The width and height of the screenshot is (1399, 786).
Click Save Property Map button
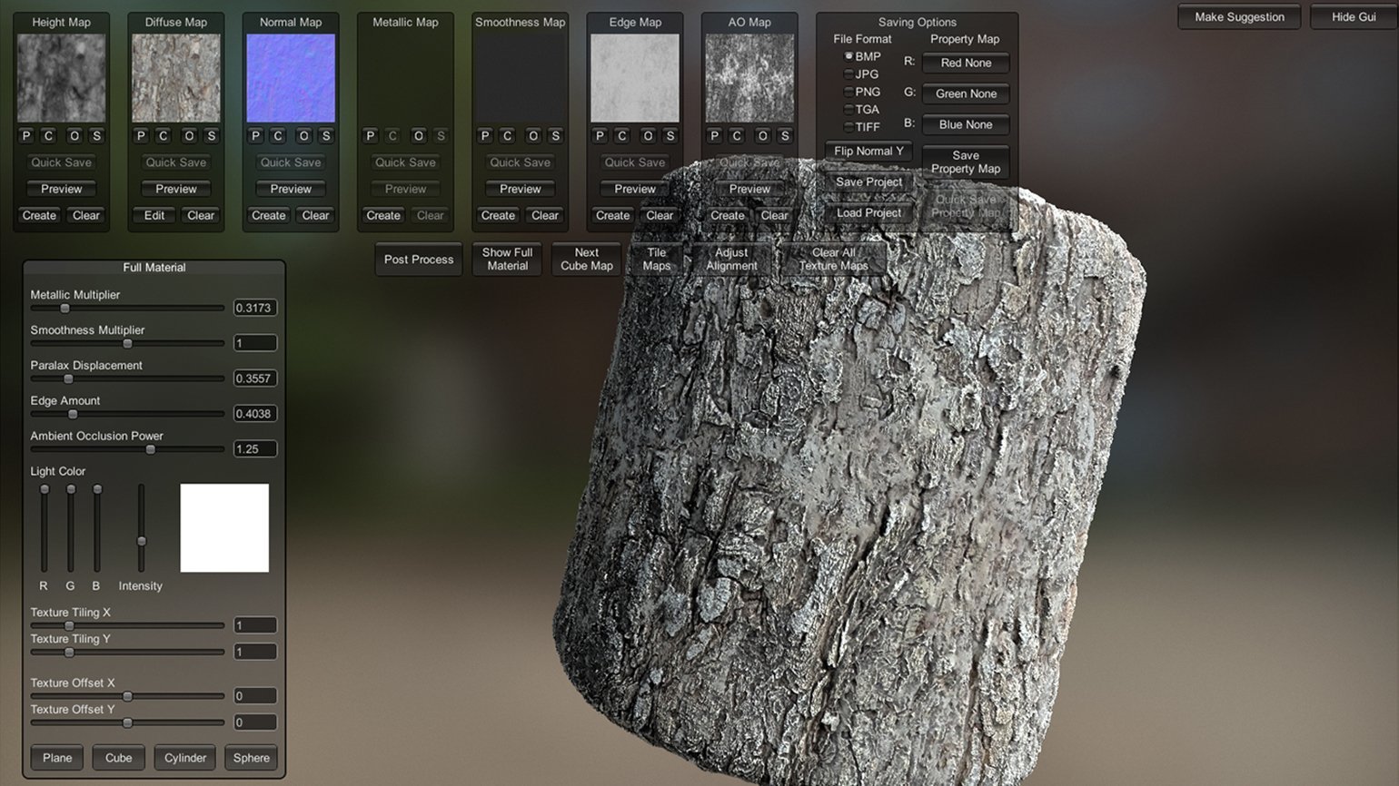[x=966, y=162]
